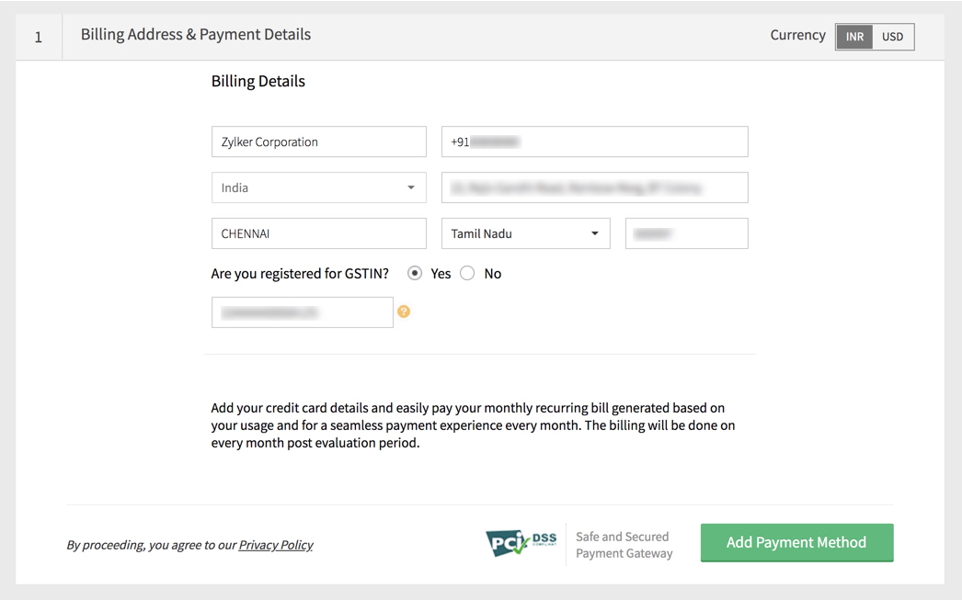Expand the Tamil Nadu state dropdown
The width and height of the screenshot is (962, 600).
click(525, 233)
